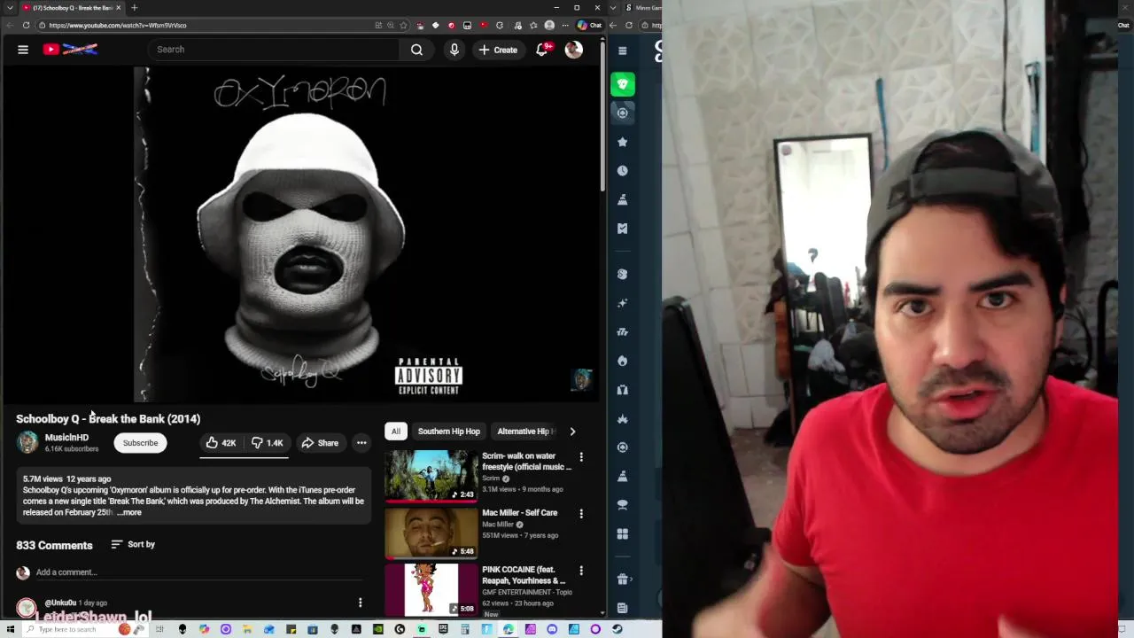Screen dimensions: 1134x638
Task: Bookmark this page with the star icon
Action: pyautogui.click(x=404, y=26)
